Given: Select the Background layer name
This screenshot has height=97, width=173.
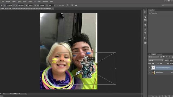Looking at the screenshot, I should click(159, 72).
